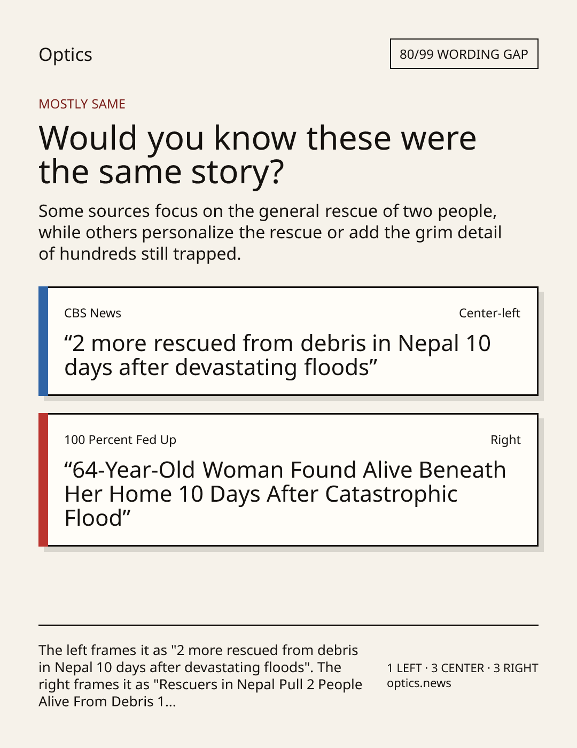Click the horizontal divider above the footer
577x748 pixels.
(x=288, y=625)
